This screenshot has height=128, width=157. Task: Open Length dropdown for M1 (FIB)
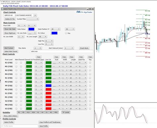coord(73,97)
